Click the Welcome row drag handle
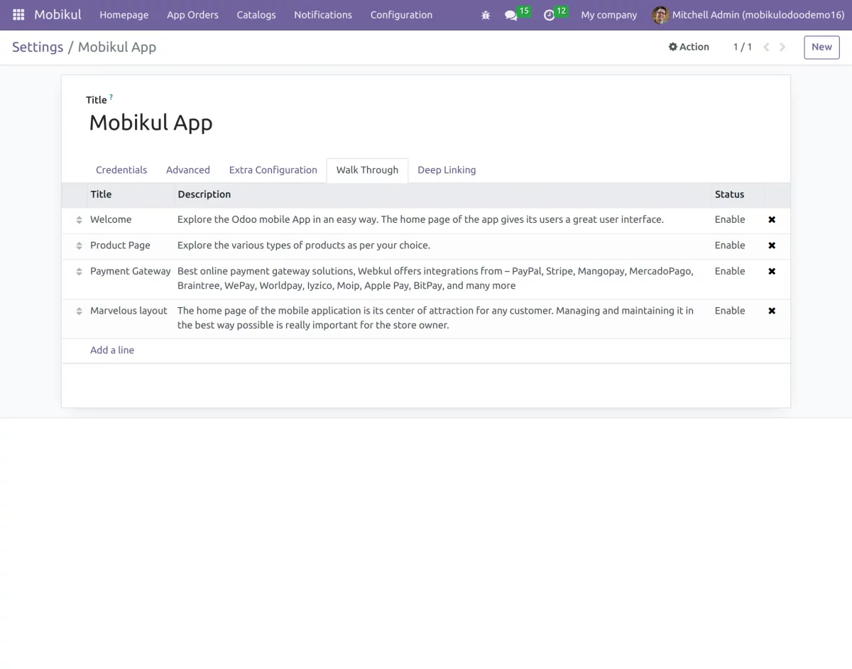Screen dimensions: 852x669 79,220
